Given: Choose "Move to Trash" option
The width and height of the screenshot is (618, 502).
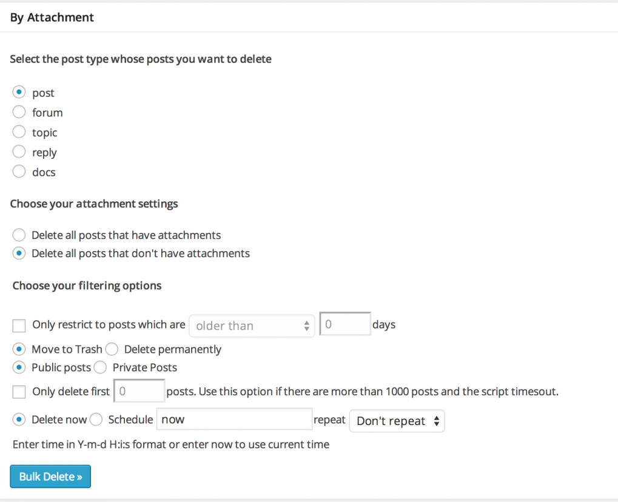Looking at the screenshot, I should point(18,349).
